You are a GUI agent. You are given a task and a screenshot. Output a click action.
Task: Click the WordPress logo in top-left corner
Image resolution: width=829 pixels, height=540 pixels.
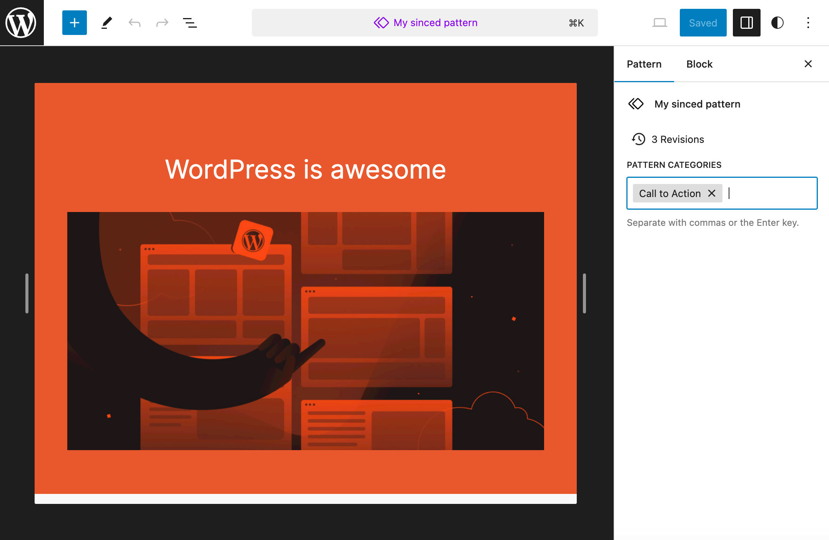coord(22,23)
